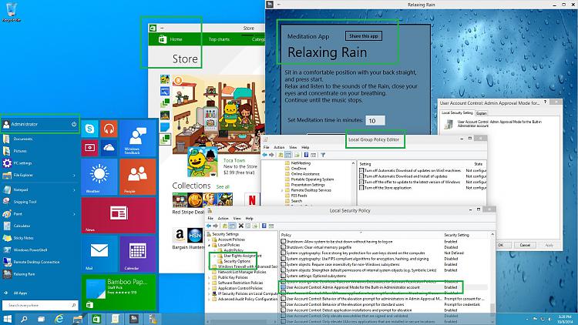578x325 pixels.
Task: Open the Music headphones tile
Action: (x=109, y=129)
